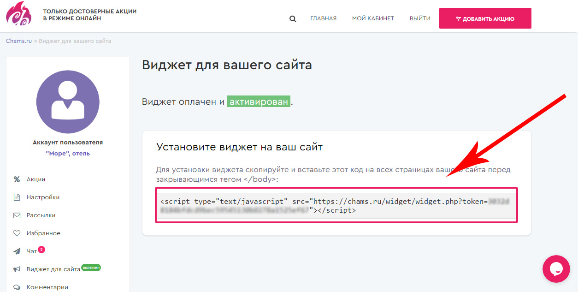Screen dimensions: 578x292
Task: Open МОЙ КАБИНЕТ menu item
Action: click(373, 18)
